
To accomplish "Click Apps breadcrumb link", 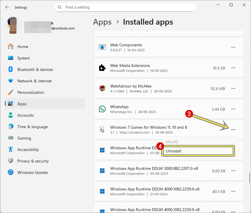I will (102, 22).
